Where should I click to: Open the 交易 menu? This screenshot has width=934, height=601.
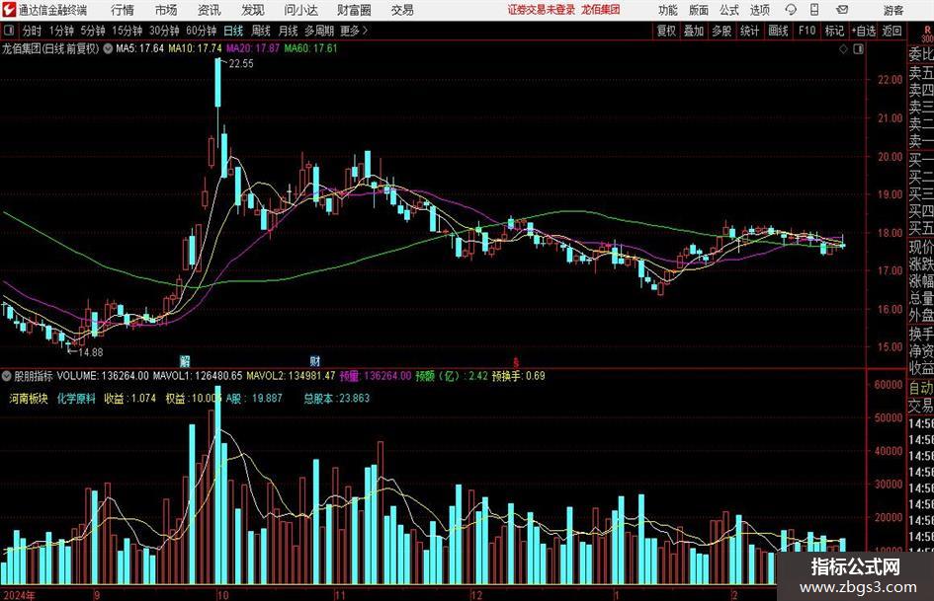point(402,10)
